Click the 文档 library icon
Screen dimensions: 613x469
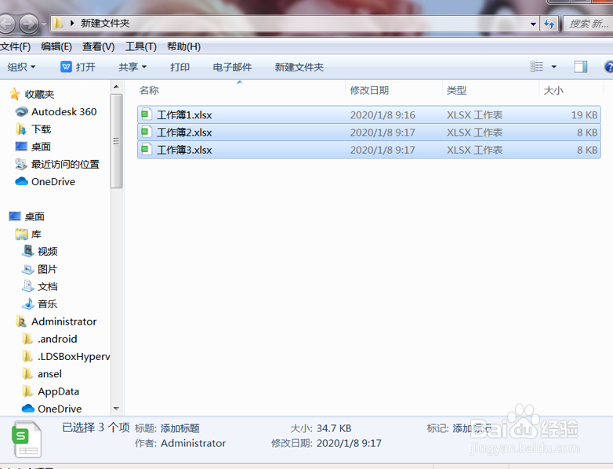pyautogui.click(x=27, y=286)
